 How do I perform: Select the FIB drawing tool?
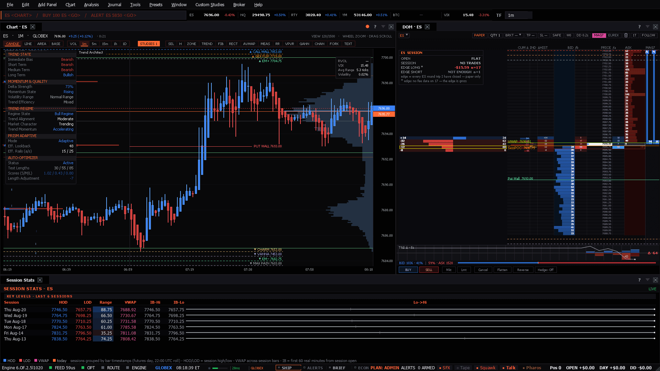[221, 44]
